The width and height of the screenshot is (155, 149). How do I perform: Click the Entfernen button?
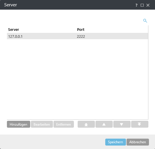(x=64, y=124)
